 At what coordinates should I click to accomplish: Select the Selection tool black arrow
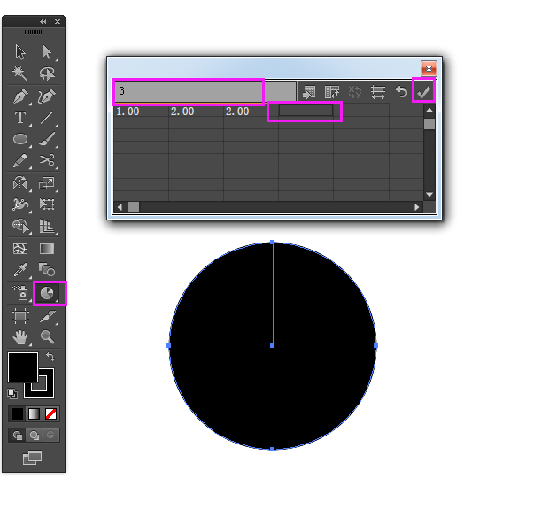[20, 52]
